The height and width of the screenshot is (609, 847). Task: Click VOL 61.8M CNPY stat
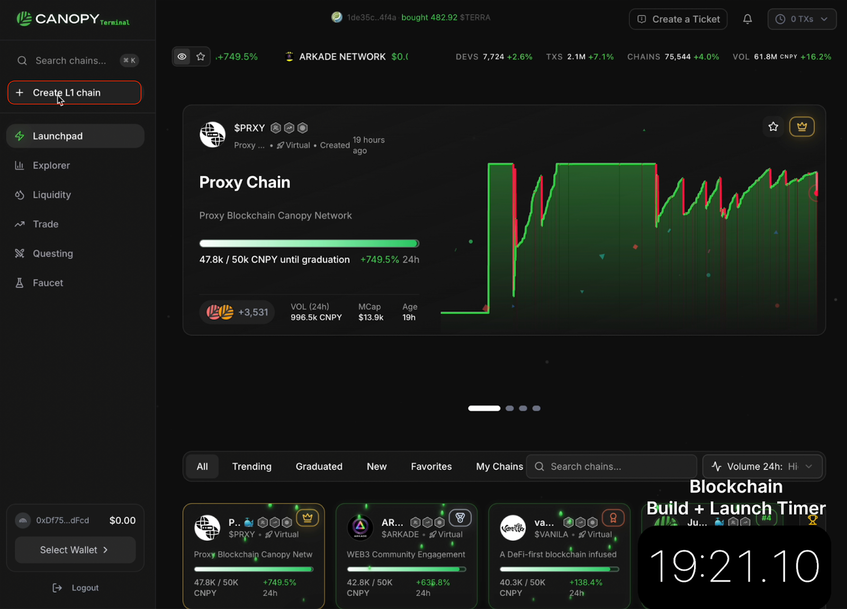coord(782,57)
